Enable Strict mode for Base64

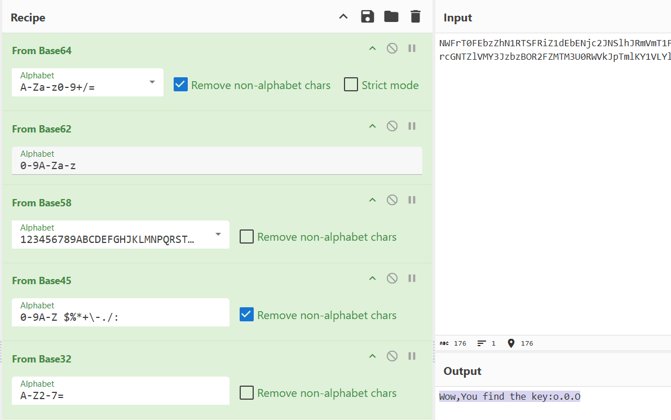point(351,85)
